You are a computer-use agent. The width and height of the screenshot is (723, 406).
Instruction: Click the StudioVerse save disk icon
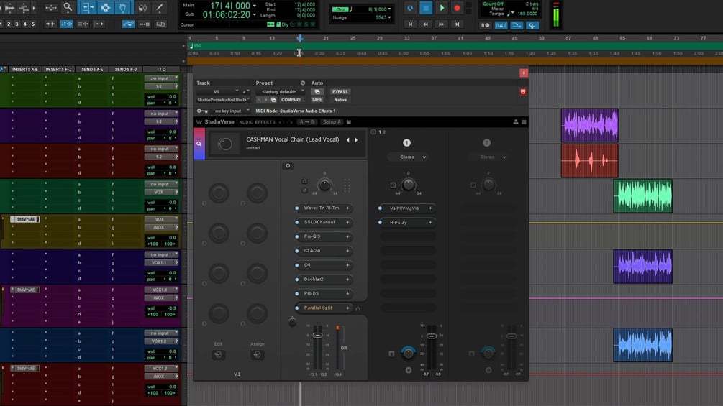349,122
